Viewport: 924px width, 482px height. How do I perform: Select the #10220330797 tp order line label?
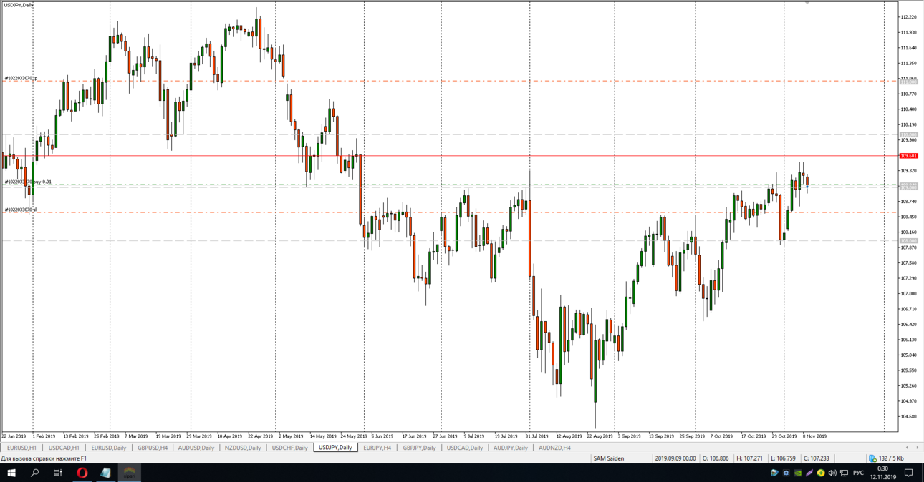(x=21, y=78)
